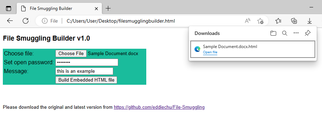This screenshot has height=137, width=322.
Task: Focus the open password field
Action: pos(87,62)
